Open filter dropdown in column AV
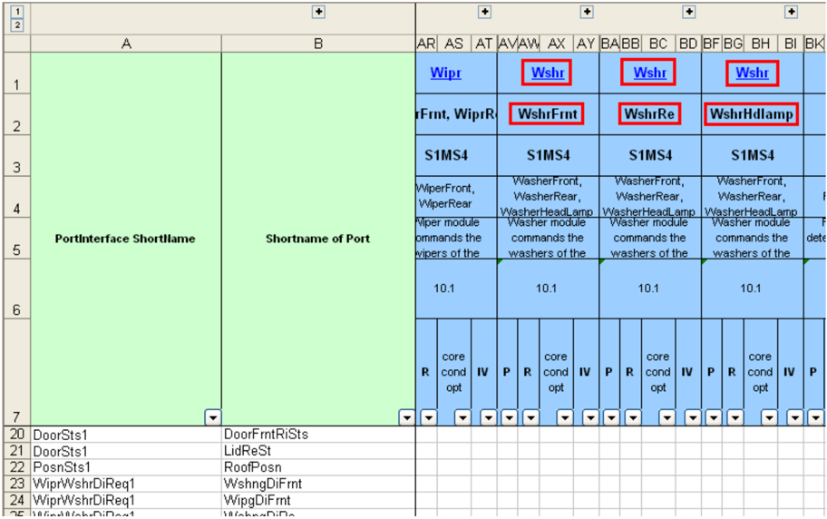Image resolution: width=827 pixels, height=519 pixels. click(509, 418)
